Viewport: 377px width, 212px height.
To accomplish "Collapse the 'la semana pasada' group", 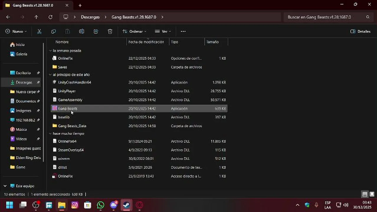I will (50, 51).
